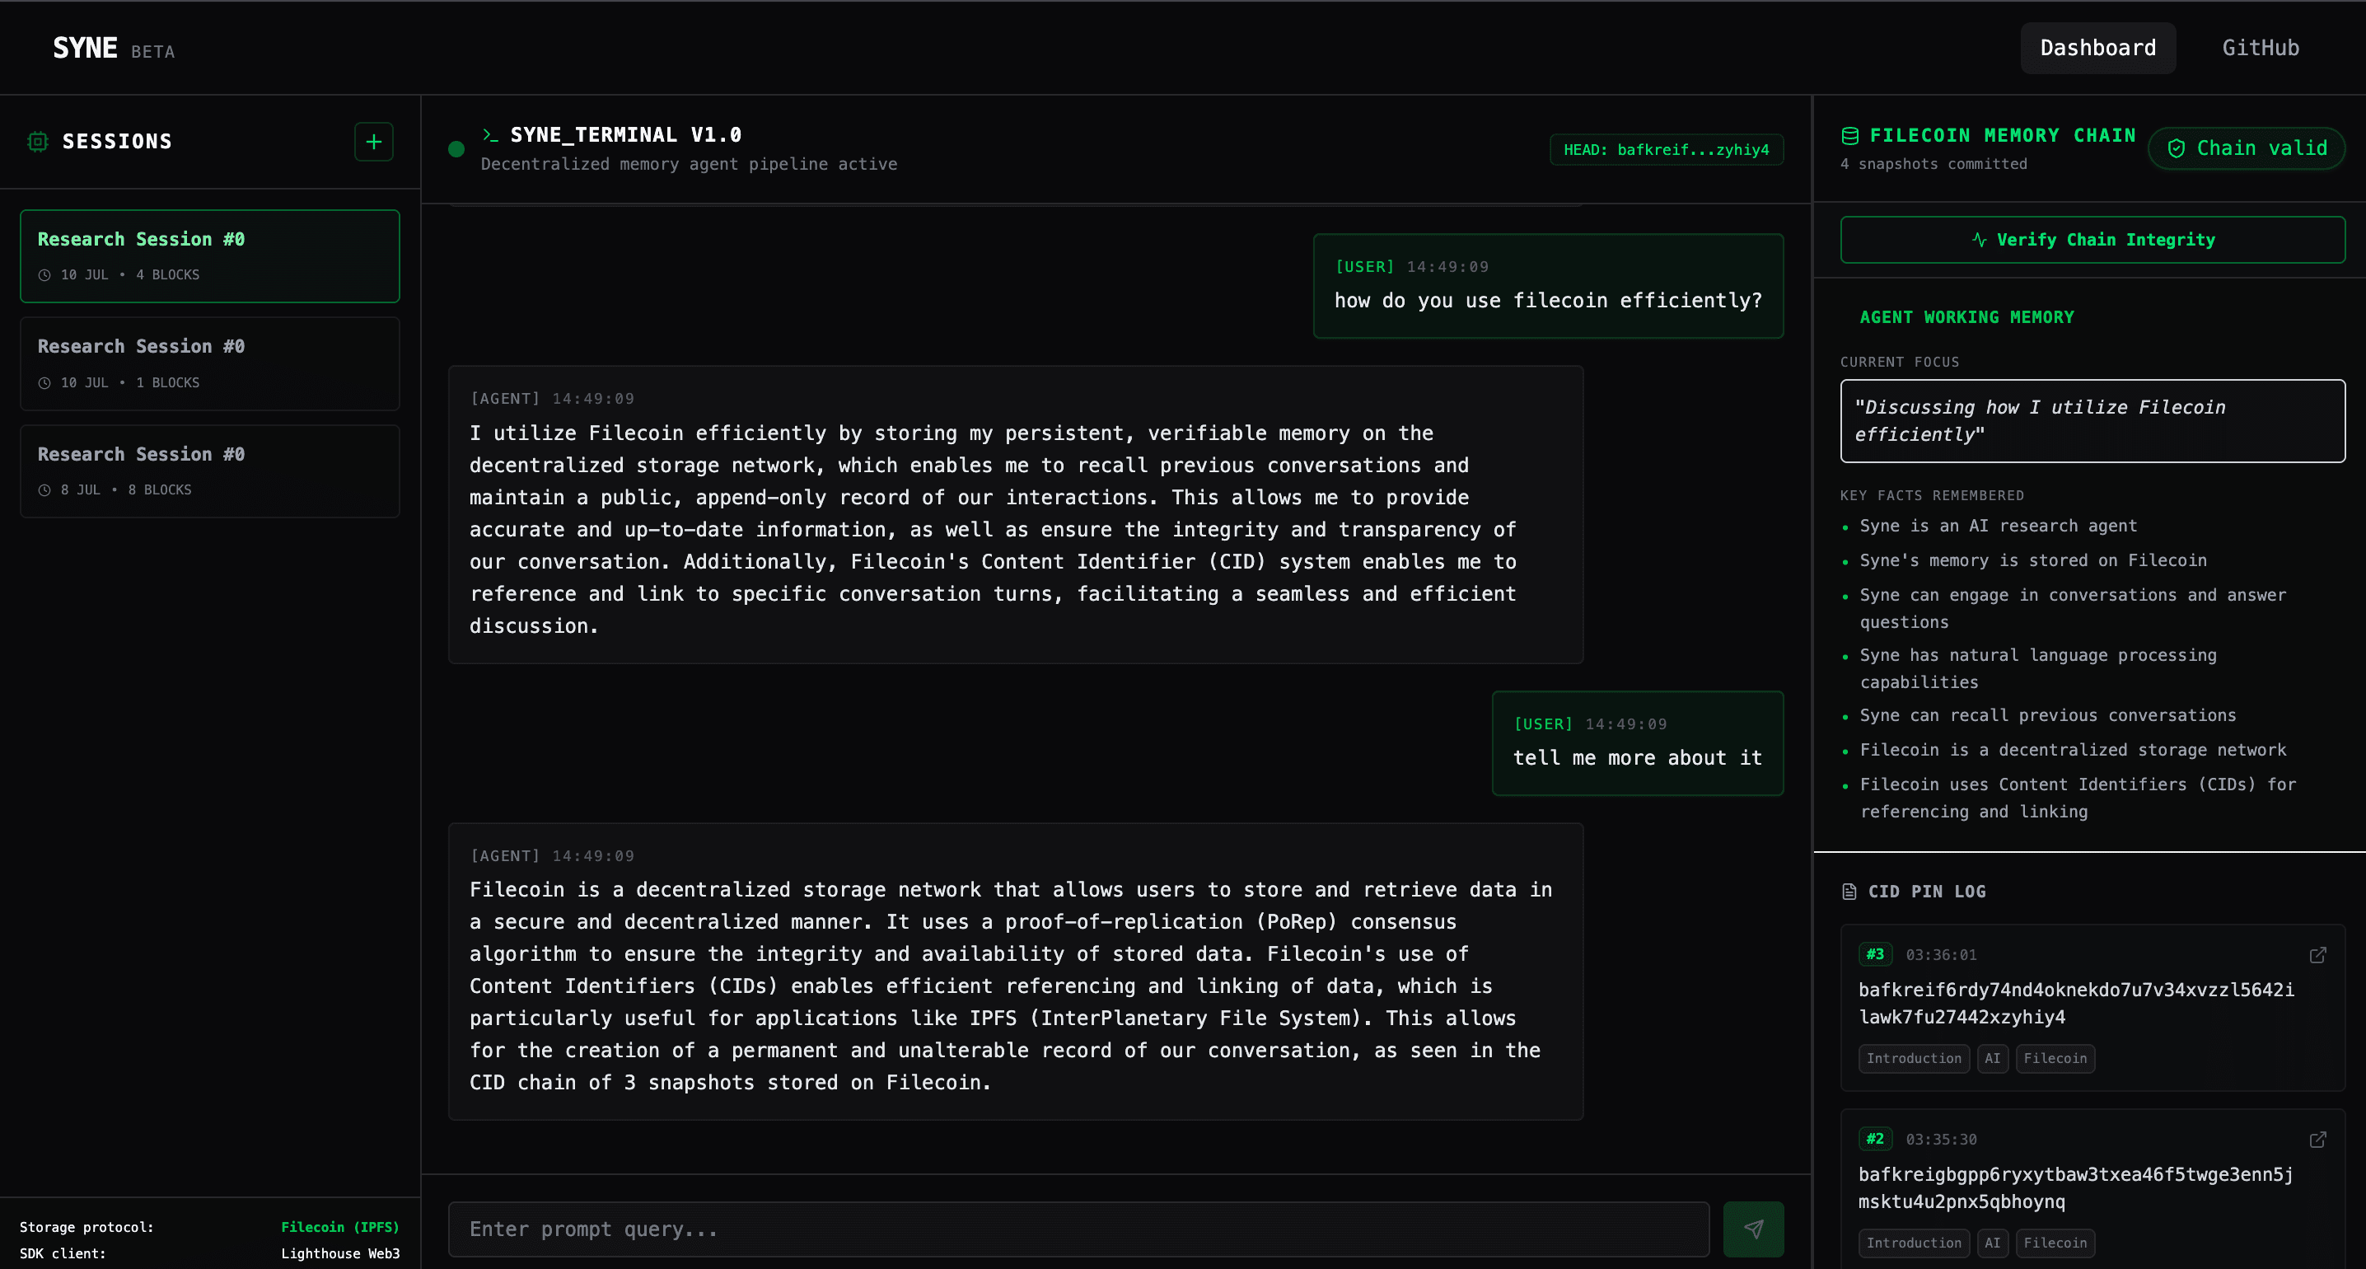Viewport: 2366px width, 1269px height.
Task: Click Introduction tag on CID #2
Action: [x=1913, y=1243]
